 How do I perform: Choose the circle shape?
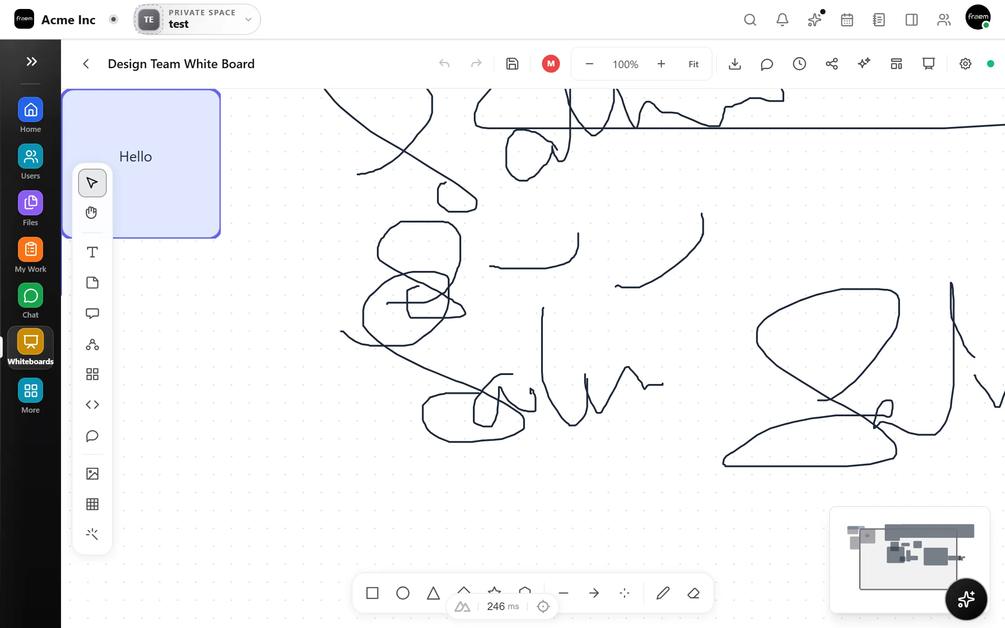click(x=403, y=593)
